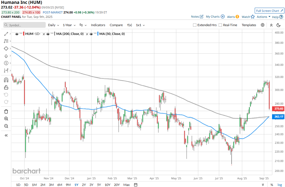This screenshot has width=285, height=187.
Task: Open the Compare menu
Action: pos(116,25)
